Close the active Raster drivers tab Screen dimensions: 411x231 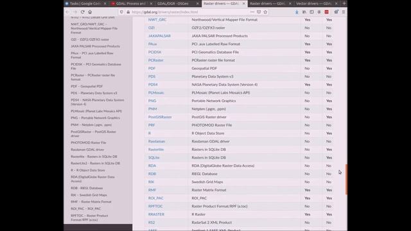point(244,4)
